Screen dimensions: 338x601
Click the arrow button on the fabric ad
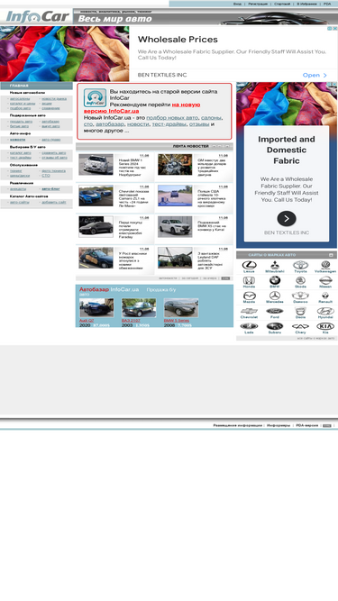coord(287,218)
